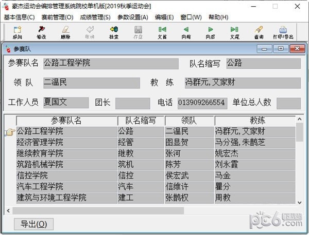Click the 教练 input field
The width and height of the screenshot is (309, 235).
tap(243, 83)
